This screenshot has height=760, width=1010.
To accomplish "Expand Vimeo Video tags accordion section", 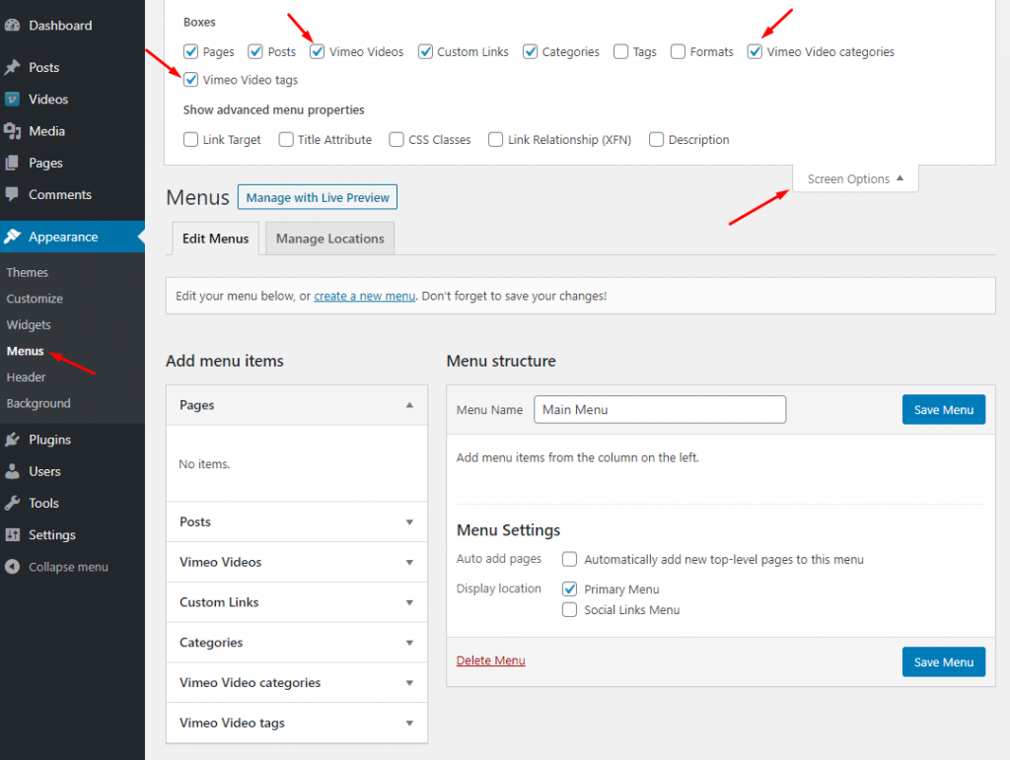I will [x=297, y=723].
